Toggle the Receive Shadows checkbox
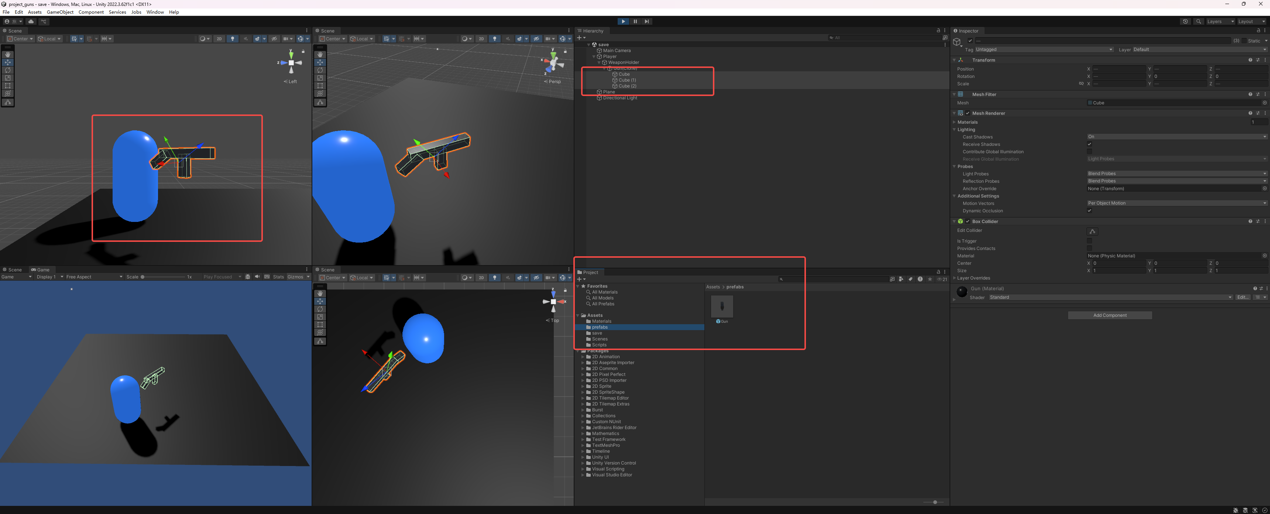 click(1089, 144)
